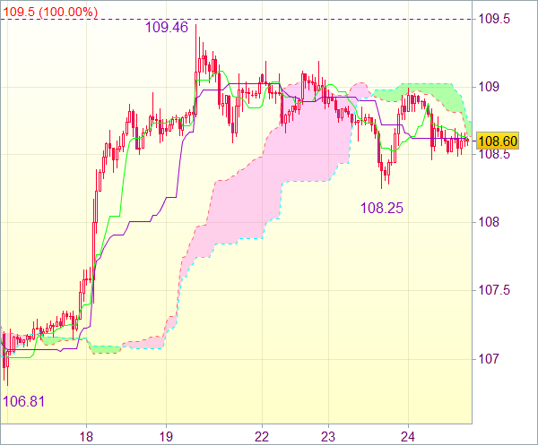Click the current price tag 108.60
The height and width of the screenshot is (445, 538).
coord(498,141)
